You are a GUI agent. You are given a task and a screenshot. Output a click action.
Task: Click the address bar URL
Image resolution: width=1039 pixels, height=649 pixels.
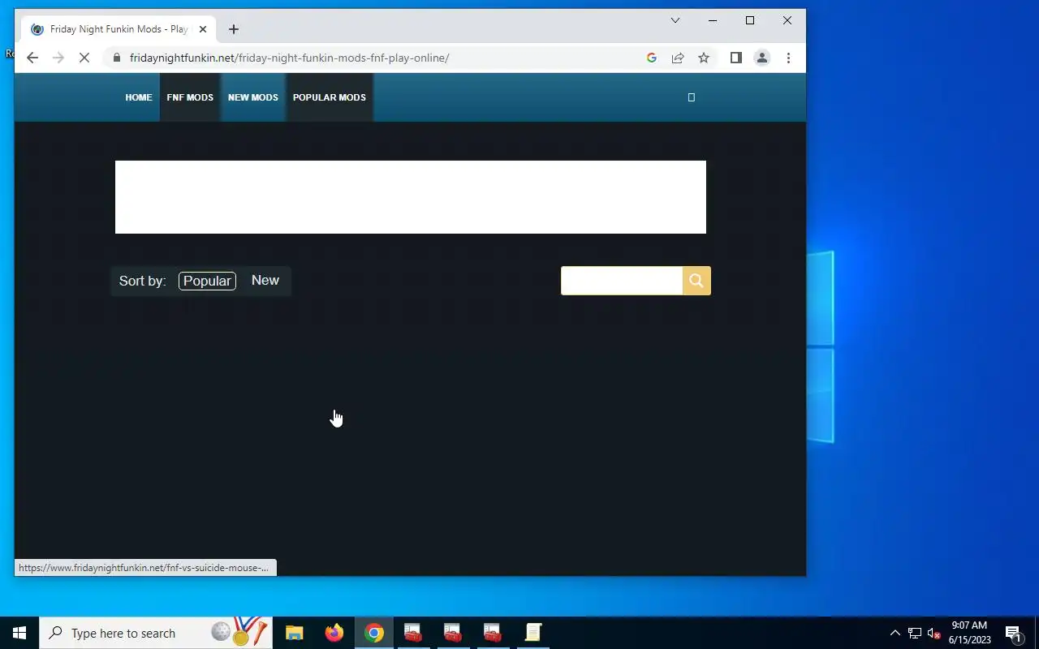coord(289,58)
